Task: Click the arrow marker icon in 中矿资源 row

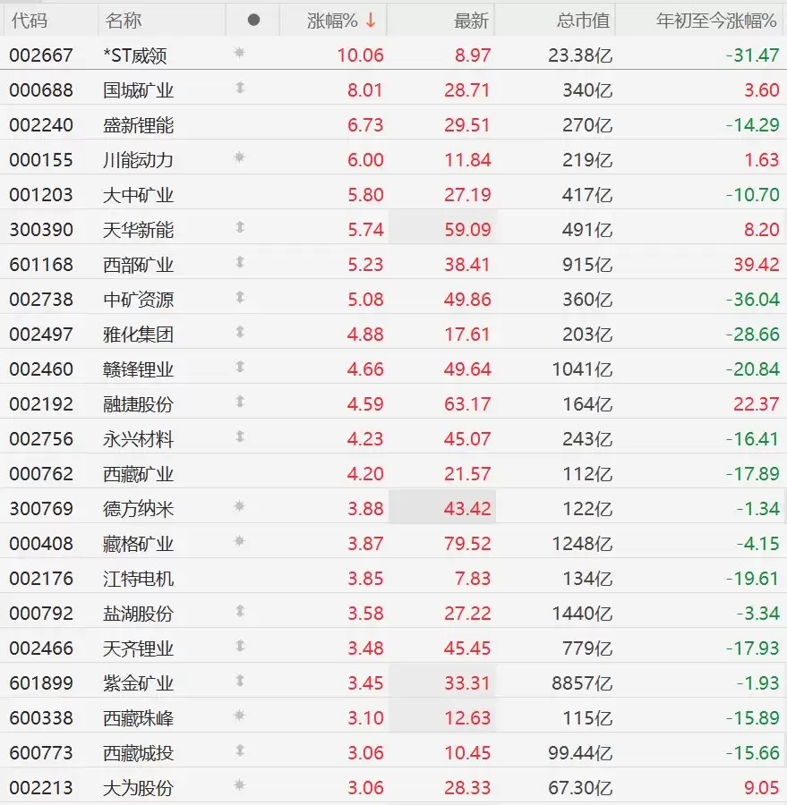Action: (240, 297)
